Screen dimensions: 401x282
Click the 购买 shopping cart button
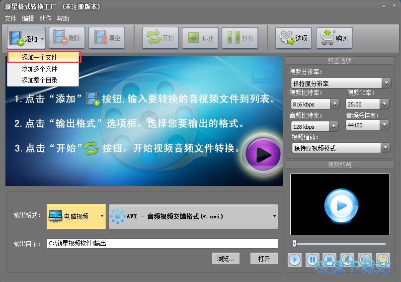[334, 38]
